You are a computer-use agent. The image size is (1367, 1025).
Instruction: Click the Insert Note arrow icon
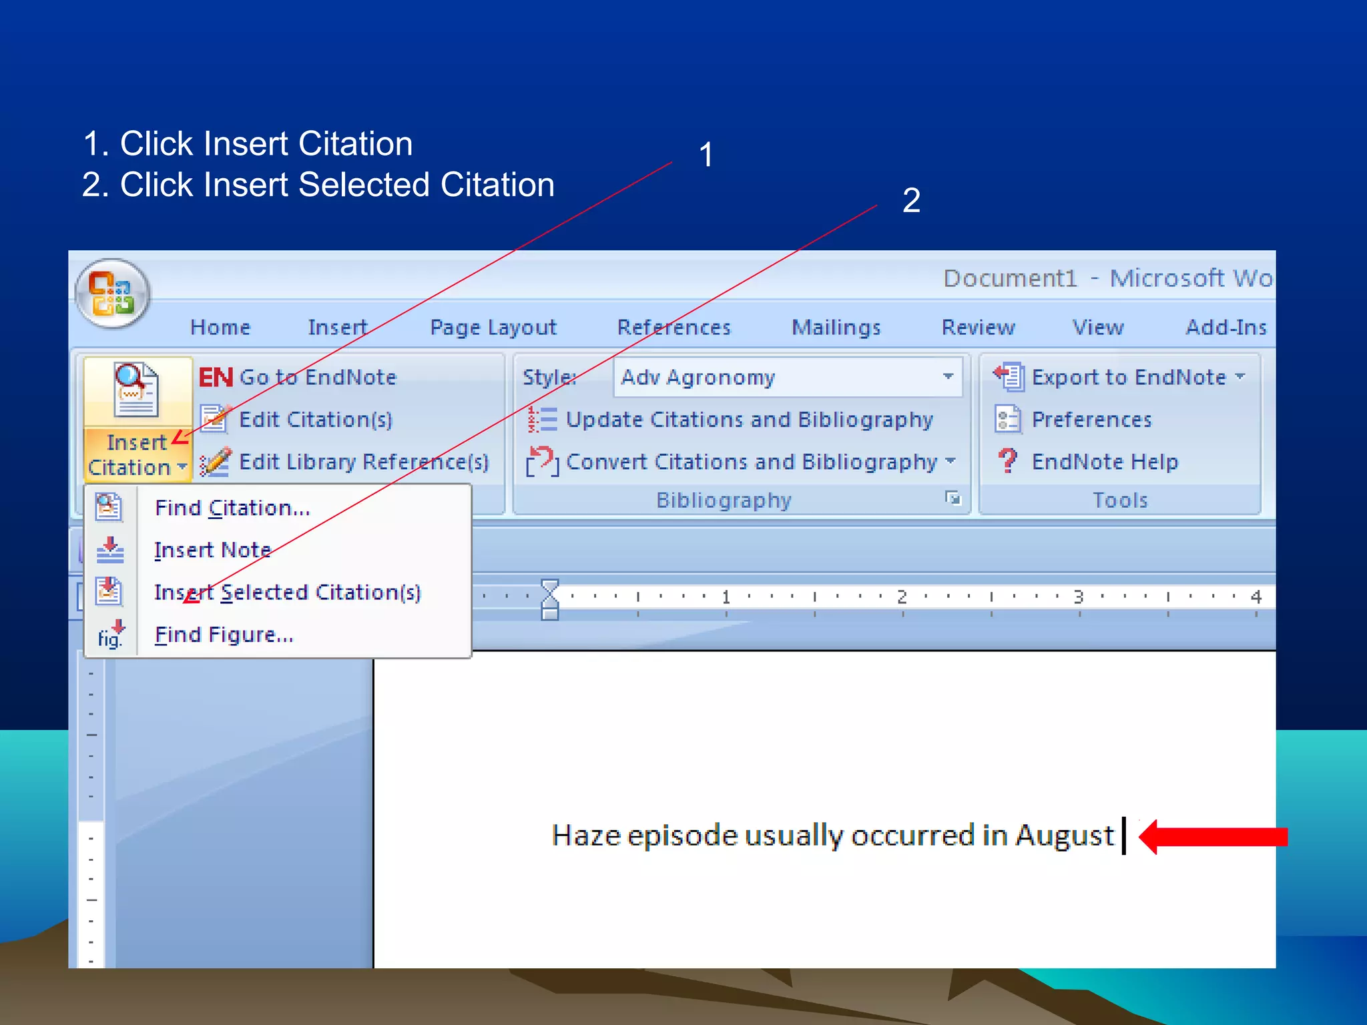[110, 550]
